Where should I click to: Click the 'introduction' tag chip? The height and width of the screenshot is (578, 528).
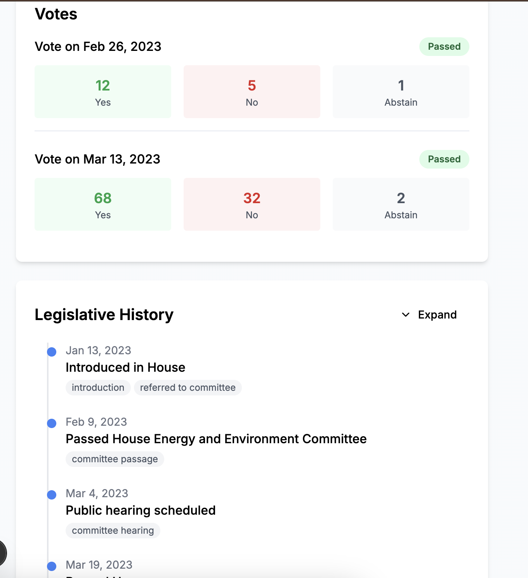(x=98, y=388)
